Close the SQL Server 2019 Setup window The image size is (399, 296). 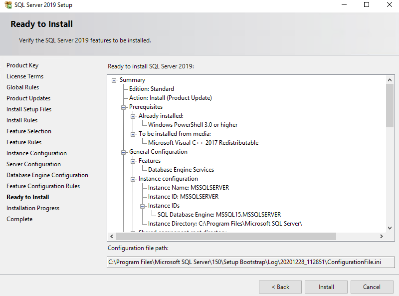pyautogui.click(x=390, y=5)
